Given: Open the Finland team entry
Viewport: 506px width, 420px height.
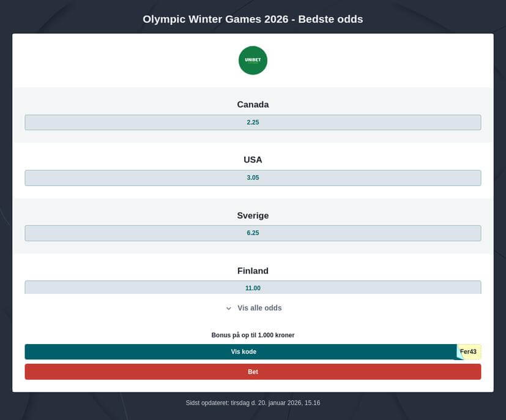Looking at the screenshot, I should pyautogui.click(x=253, y=271).
